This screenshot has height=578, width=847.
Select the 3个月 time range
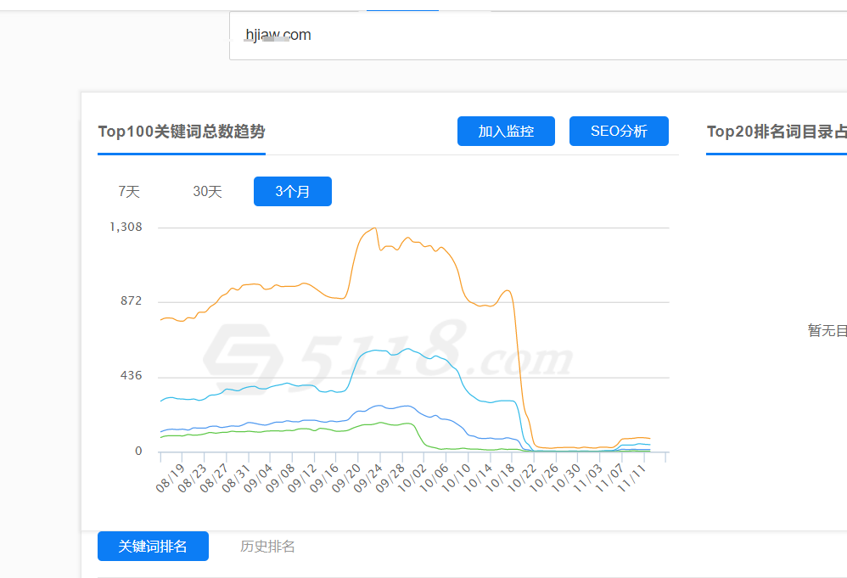pos(293,191)
